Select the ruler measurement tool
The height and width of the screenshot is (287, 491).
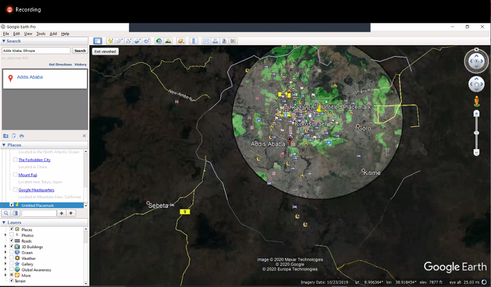[193, 41]
